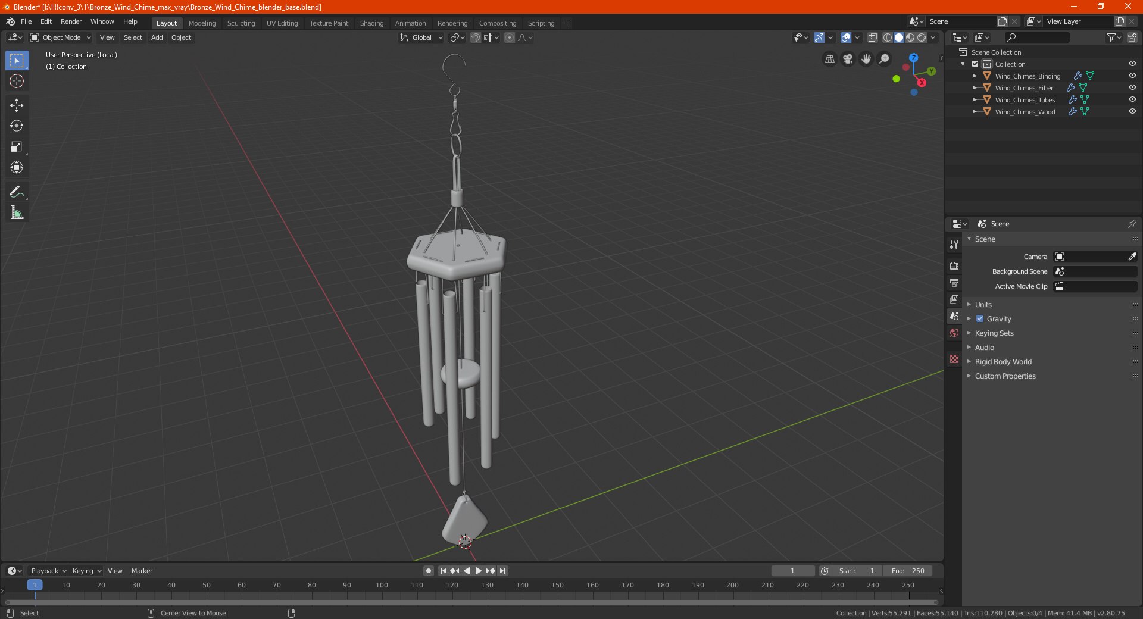Hide Wind_Chimes_Binding with eye icon
The height and width of the screenshot is (619, 1143).
1132,76
